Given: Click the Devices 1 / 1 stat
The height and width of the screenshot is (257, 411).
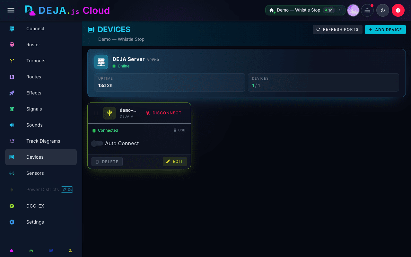Looking at the screenshot, I should tap(323, 82).
